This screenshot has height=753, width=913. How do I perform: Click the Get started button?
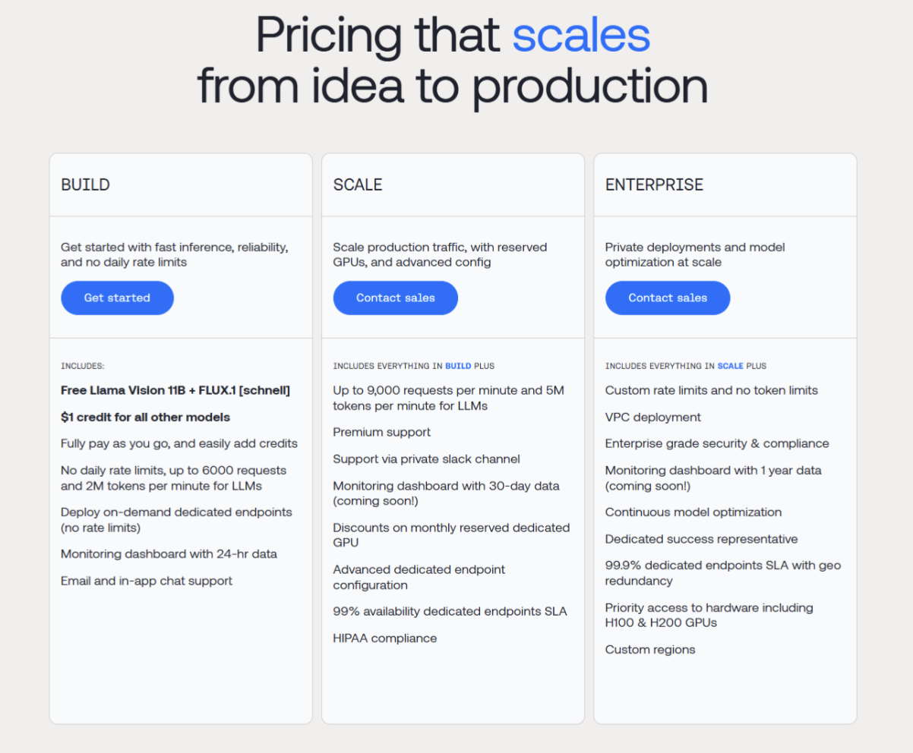[117, 298]
